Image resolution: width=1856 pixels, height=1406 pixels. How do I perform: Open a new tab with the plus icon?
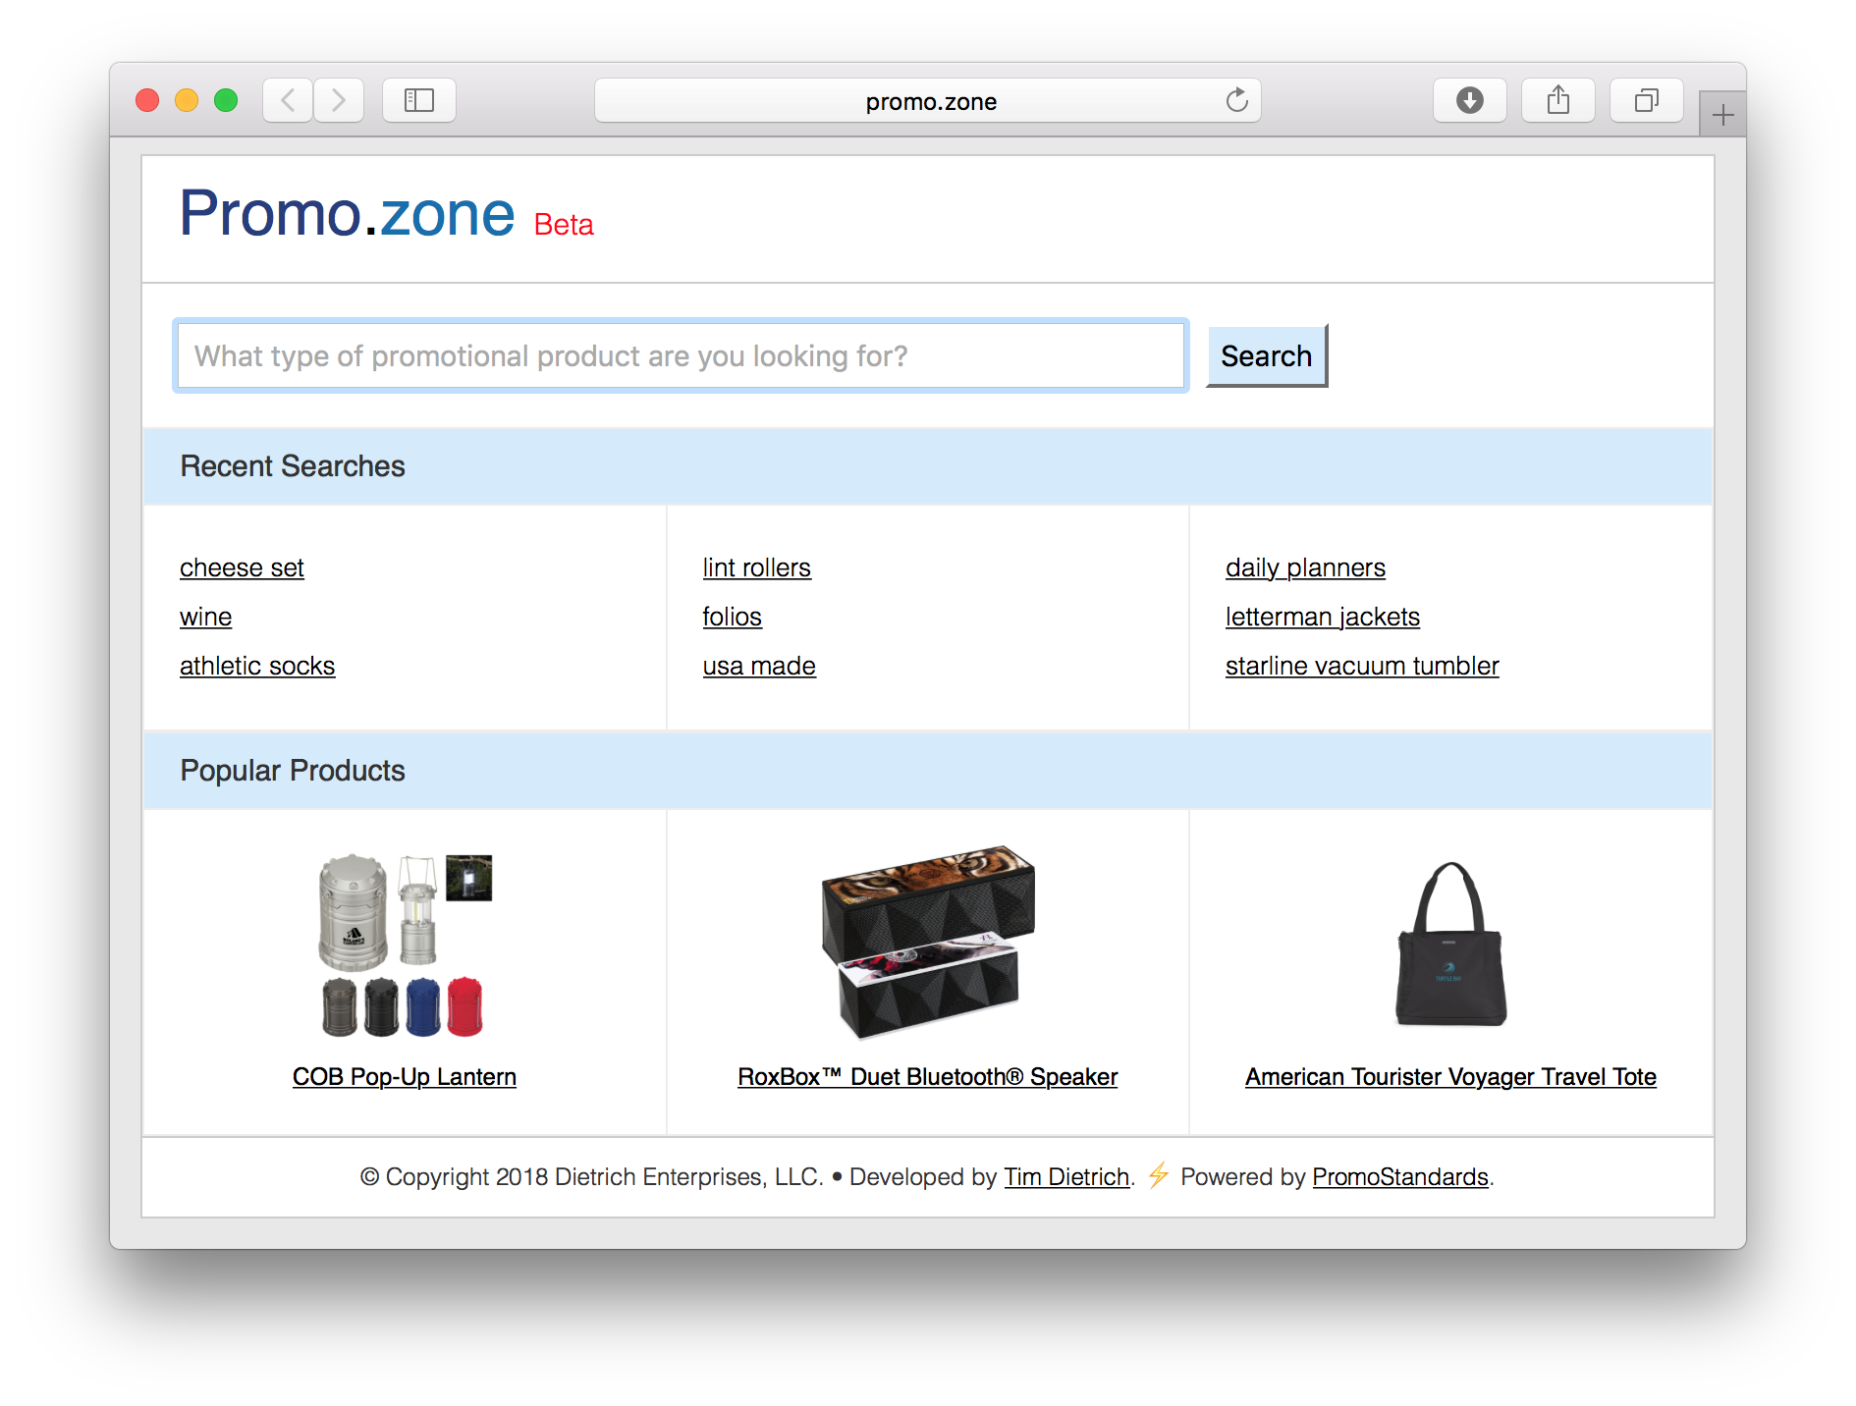1722,115
